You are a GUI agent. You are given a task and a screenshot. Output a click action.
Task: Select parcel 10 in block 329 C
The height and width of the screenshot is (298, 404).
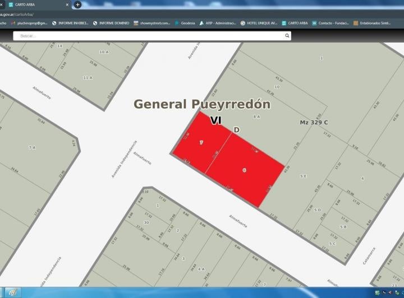[277, 87]
